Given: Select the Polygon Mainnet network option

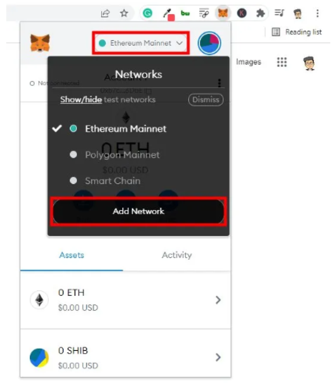Looking at the screenshot, I should pos(122,155).
